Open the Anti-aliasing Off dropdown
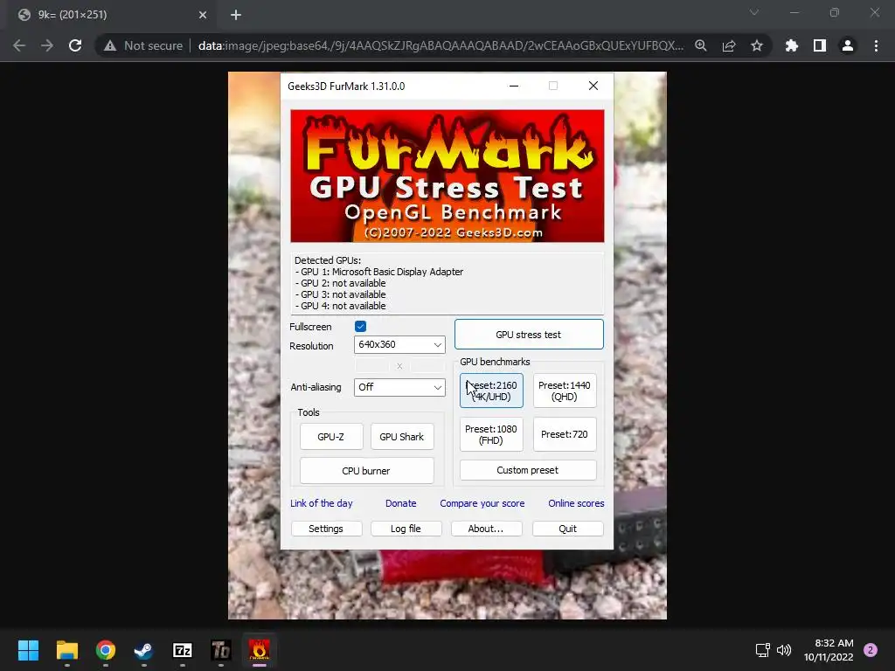Screen dimensions: 895x671 pyautogui.click(x=399, y=387)
